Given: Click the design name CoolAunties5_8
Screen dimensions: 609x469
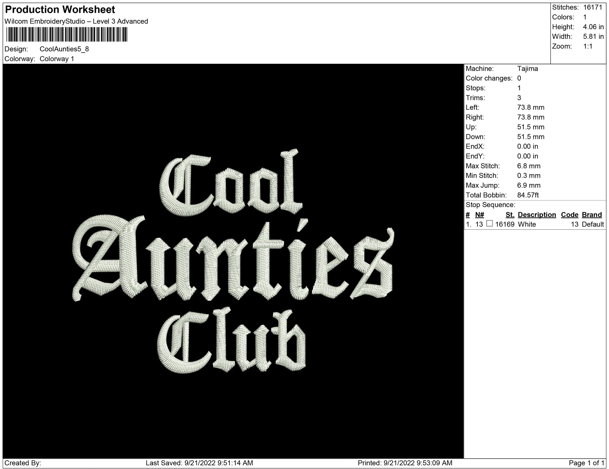Looking at the screenshot, I should point(64,49).
